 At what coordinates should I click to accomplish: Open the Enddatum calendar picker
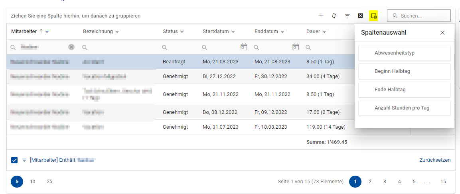tap(296, 47)
